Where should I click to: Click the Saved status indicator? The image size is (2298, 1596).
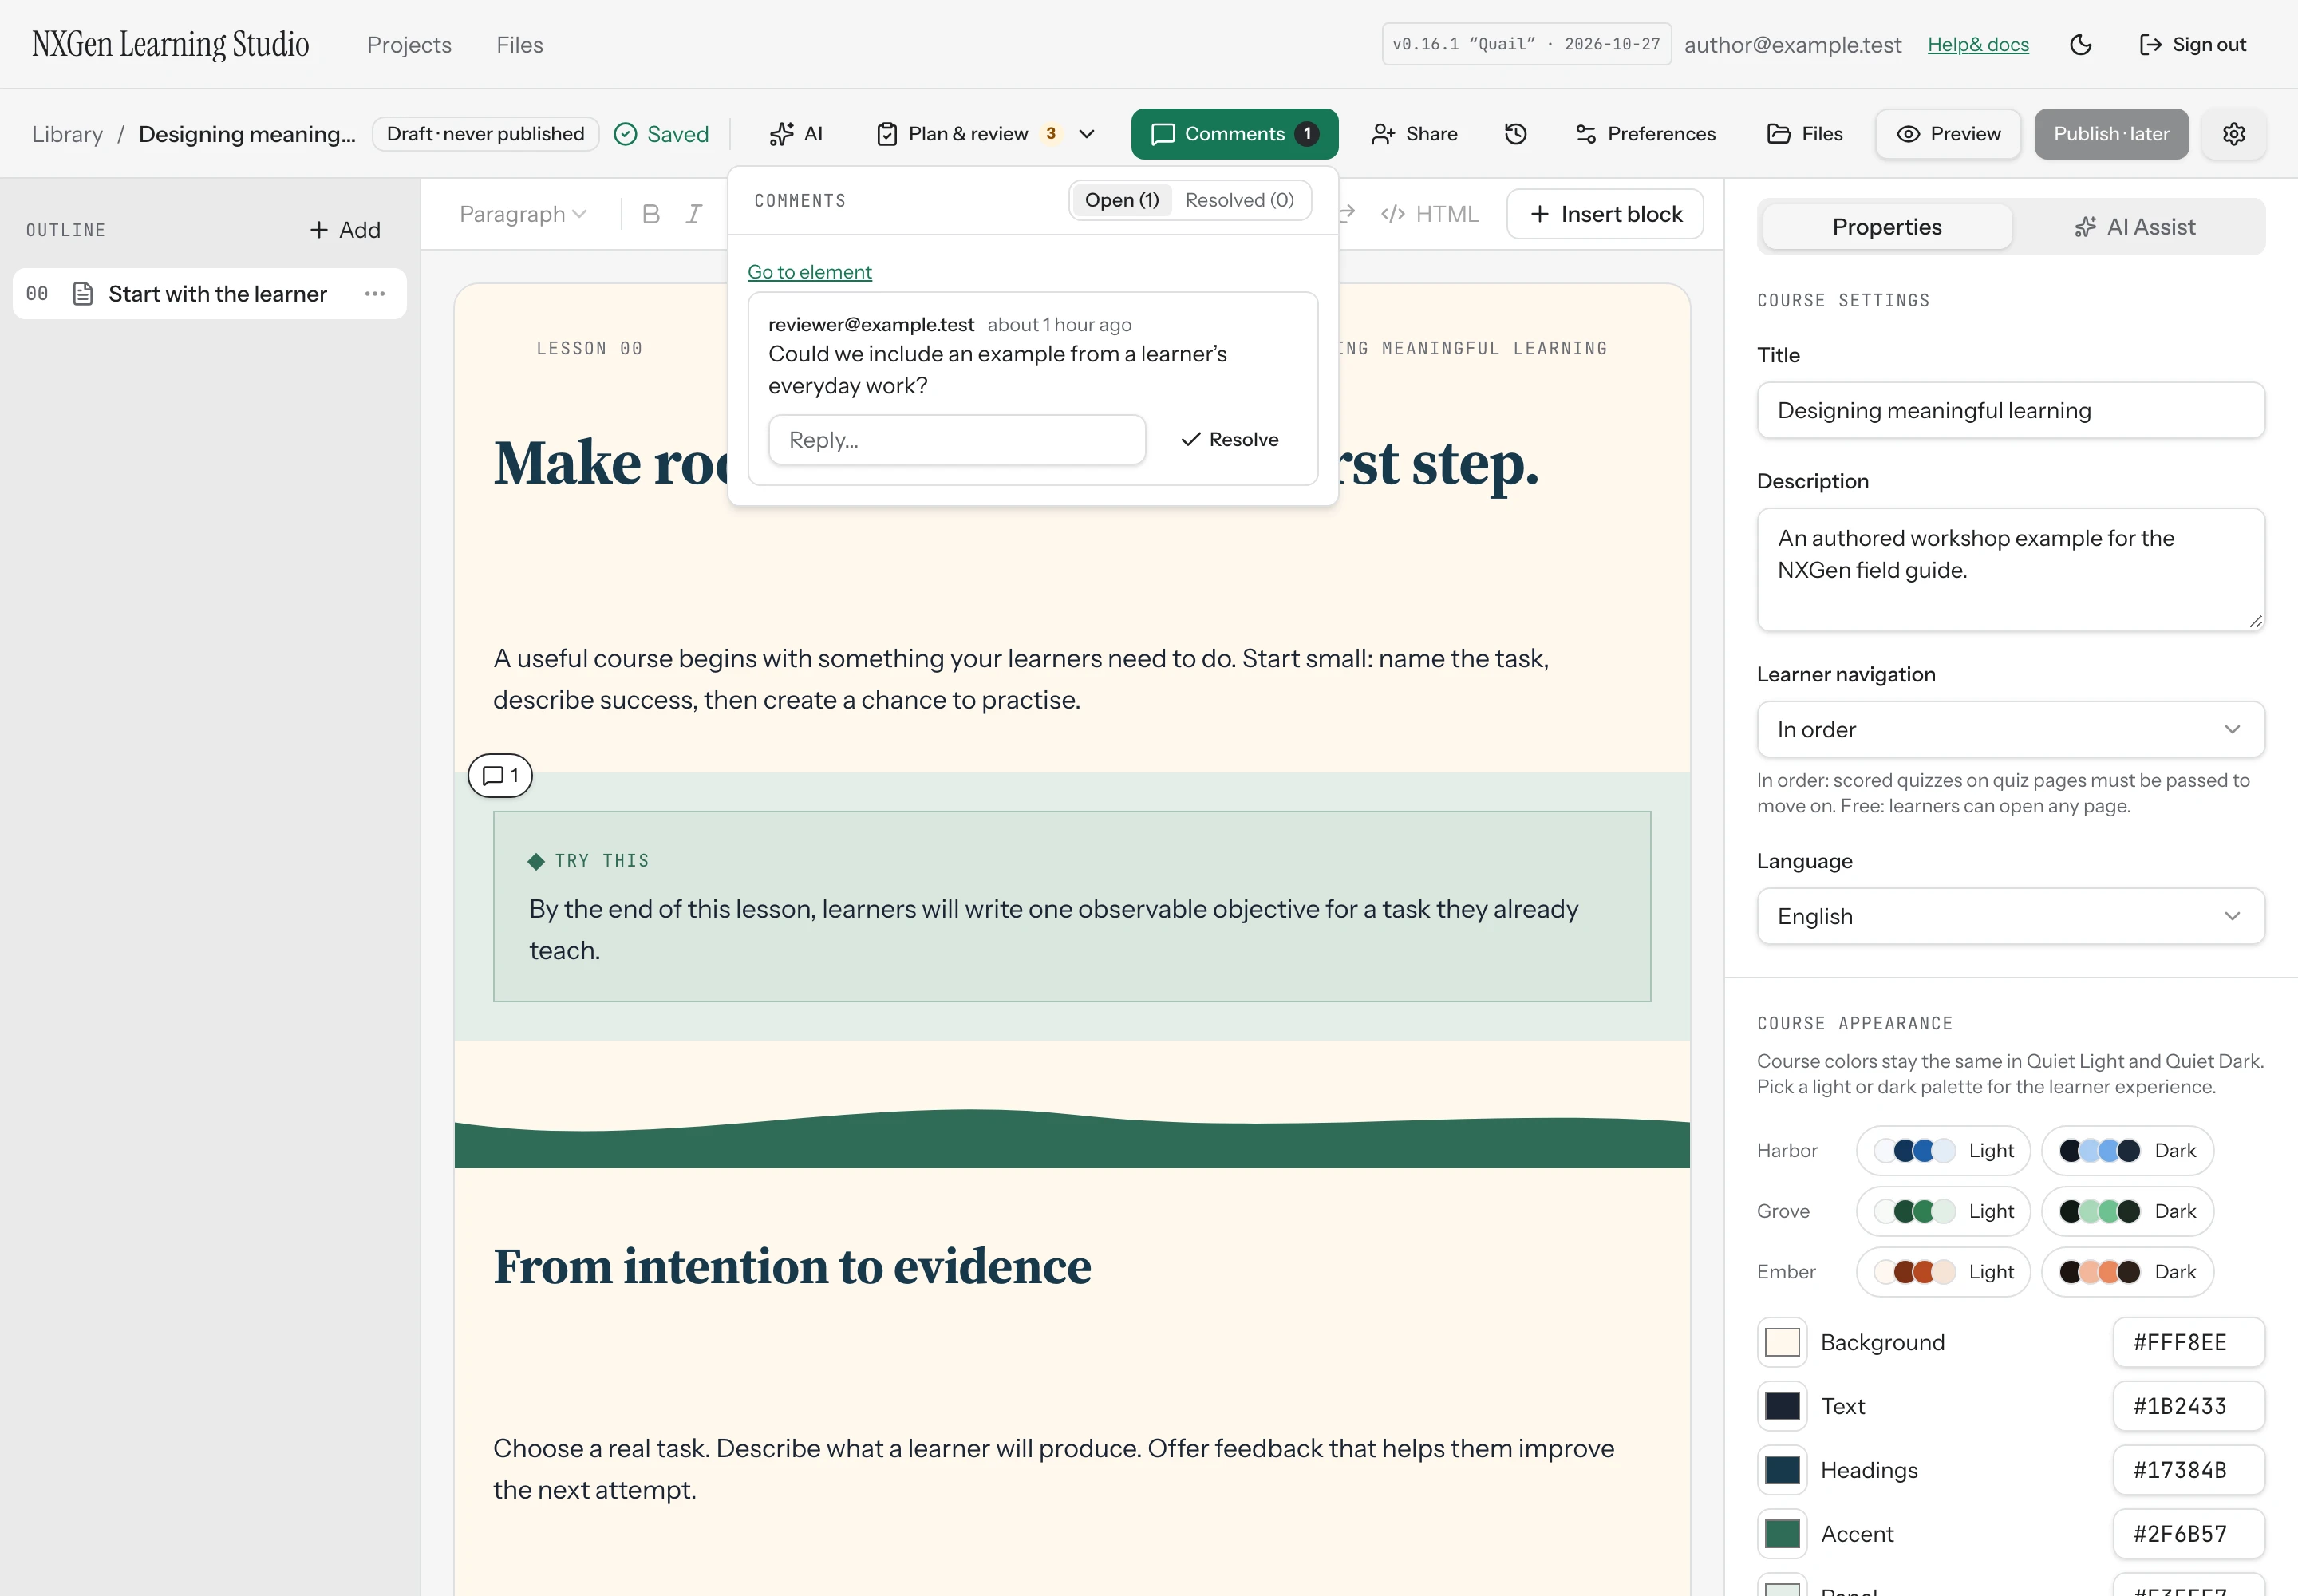pyautogui.click(x=661, y=134)
